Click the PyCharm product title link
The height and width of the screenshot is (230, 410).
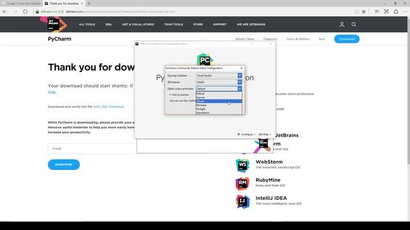coord(60,39)
